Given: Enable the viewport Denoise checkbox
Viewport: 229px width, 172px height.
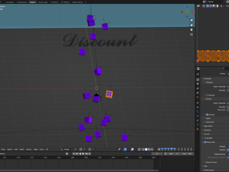Looking at the screenshot, I should click(207, 95).
